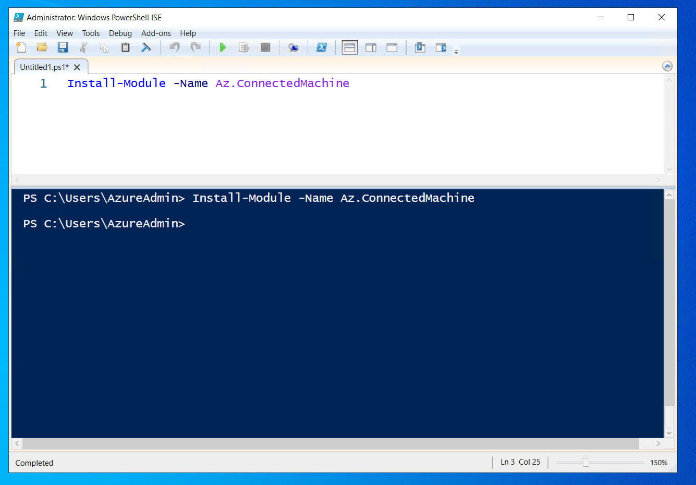696x485 pixels.
Task: Open the Tools menu
Action: pos(91,33)
